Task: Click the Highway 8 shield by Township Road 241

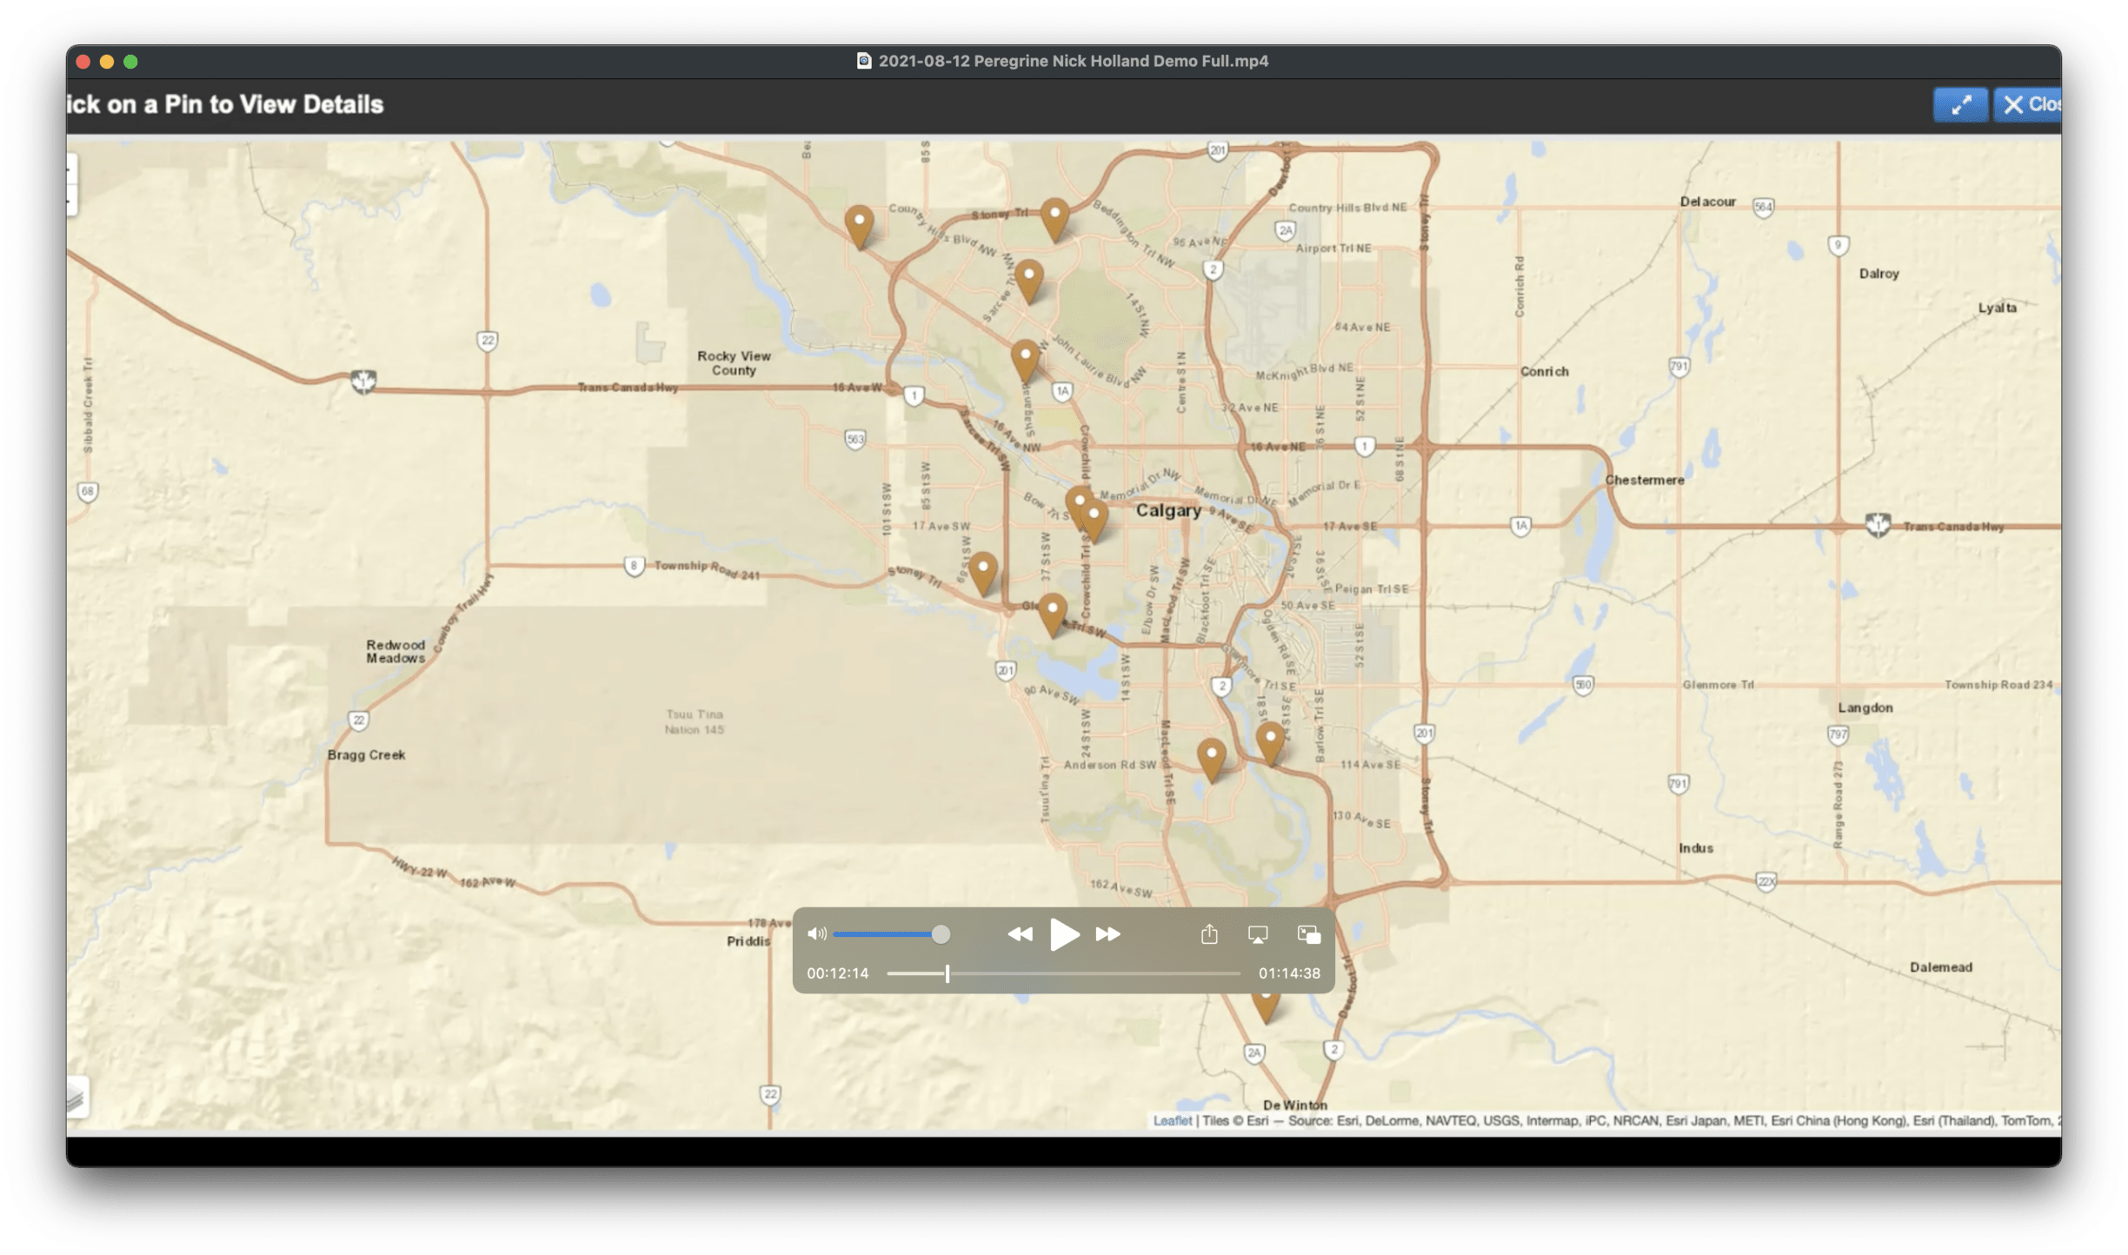Action: click(634, 567)
